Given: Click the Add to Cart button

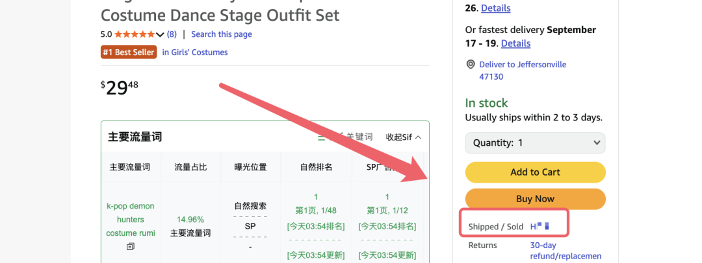Looking at the screenshot, I should point(535,172).
